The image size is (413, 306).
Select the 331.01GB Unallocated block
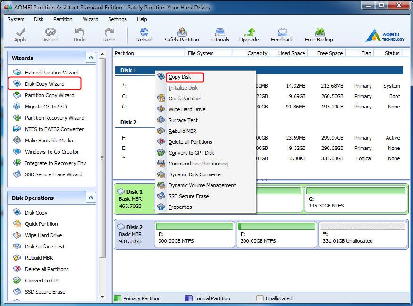tap(363, 234)
